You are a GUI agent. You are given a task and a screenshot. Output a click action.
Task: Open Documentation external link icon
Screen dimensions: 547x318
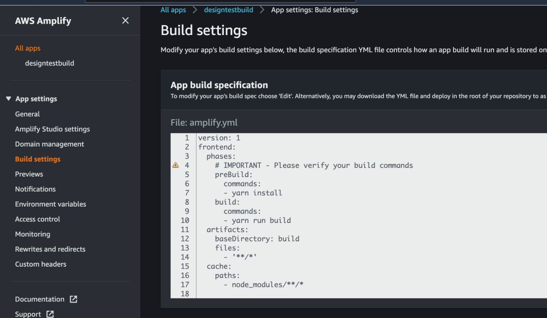click(73, 299)
